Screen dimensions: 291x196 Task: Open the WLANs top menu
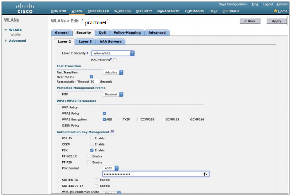77,11
